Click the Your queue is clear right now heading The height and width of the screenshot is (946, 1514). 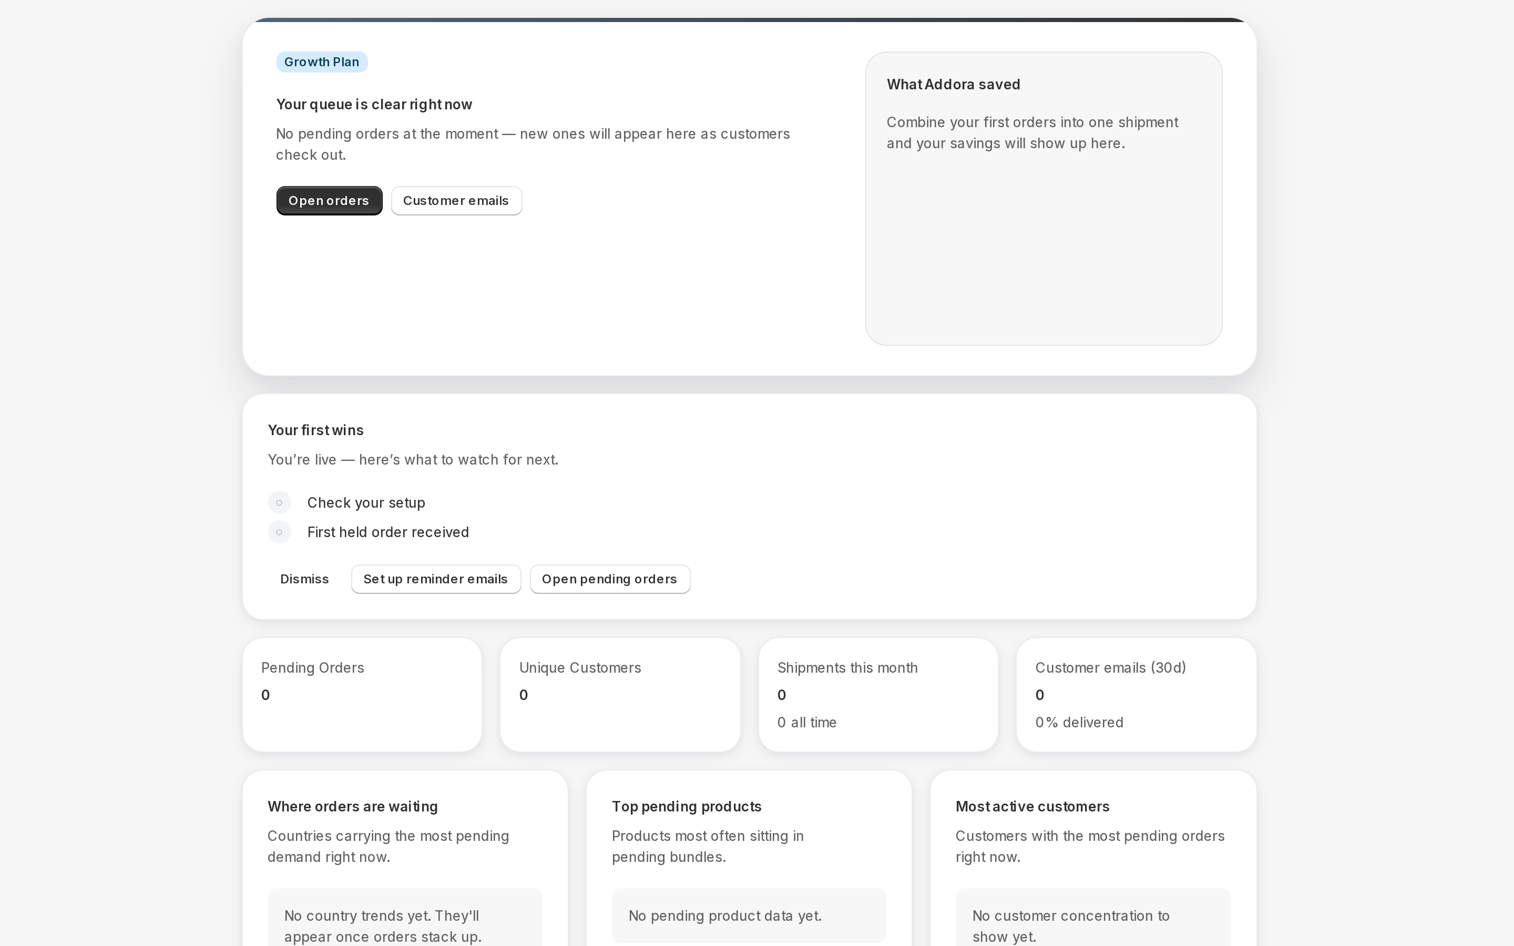(374, 105)
